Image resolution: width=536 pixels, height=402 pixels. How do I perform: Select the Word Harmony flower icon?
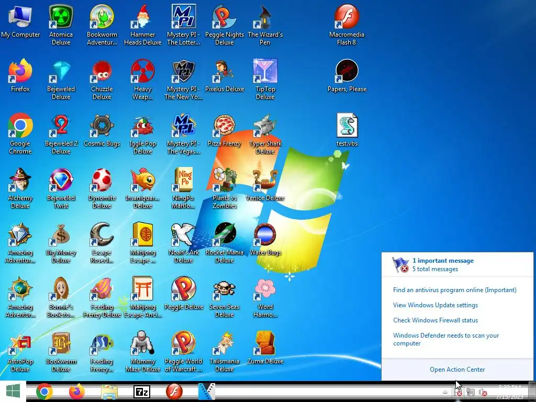coord(265,288)
